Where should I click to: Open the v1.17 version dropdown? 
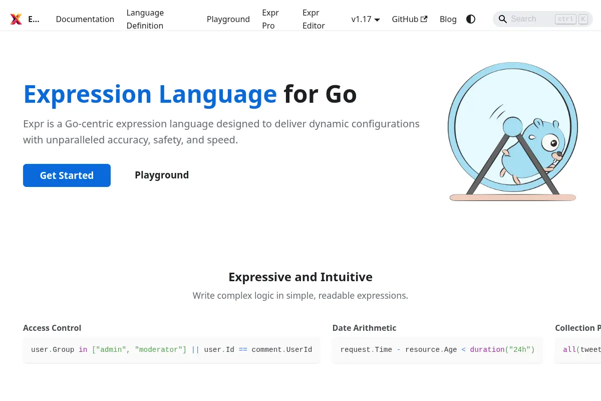click(366, 19)
